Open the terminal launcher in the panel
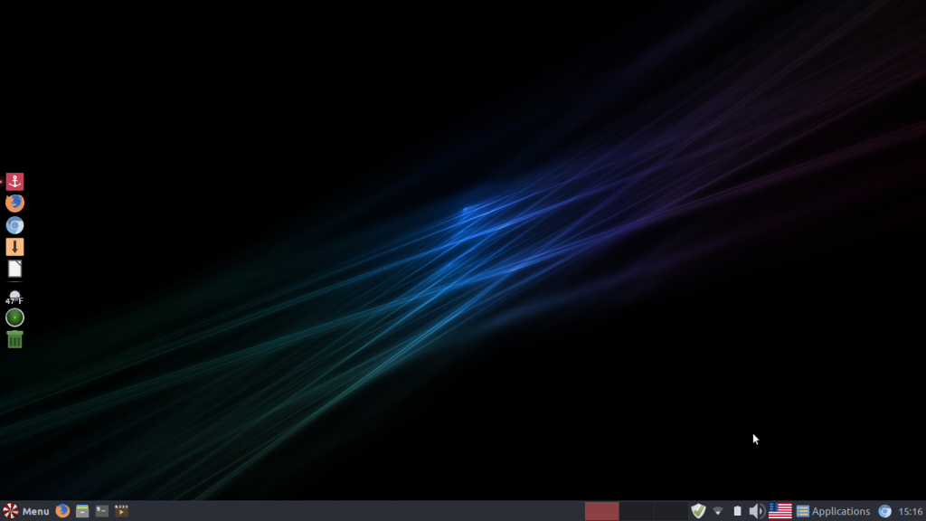926x521 pixels. (x=101, y=511)
